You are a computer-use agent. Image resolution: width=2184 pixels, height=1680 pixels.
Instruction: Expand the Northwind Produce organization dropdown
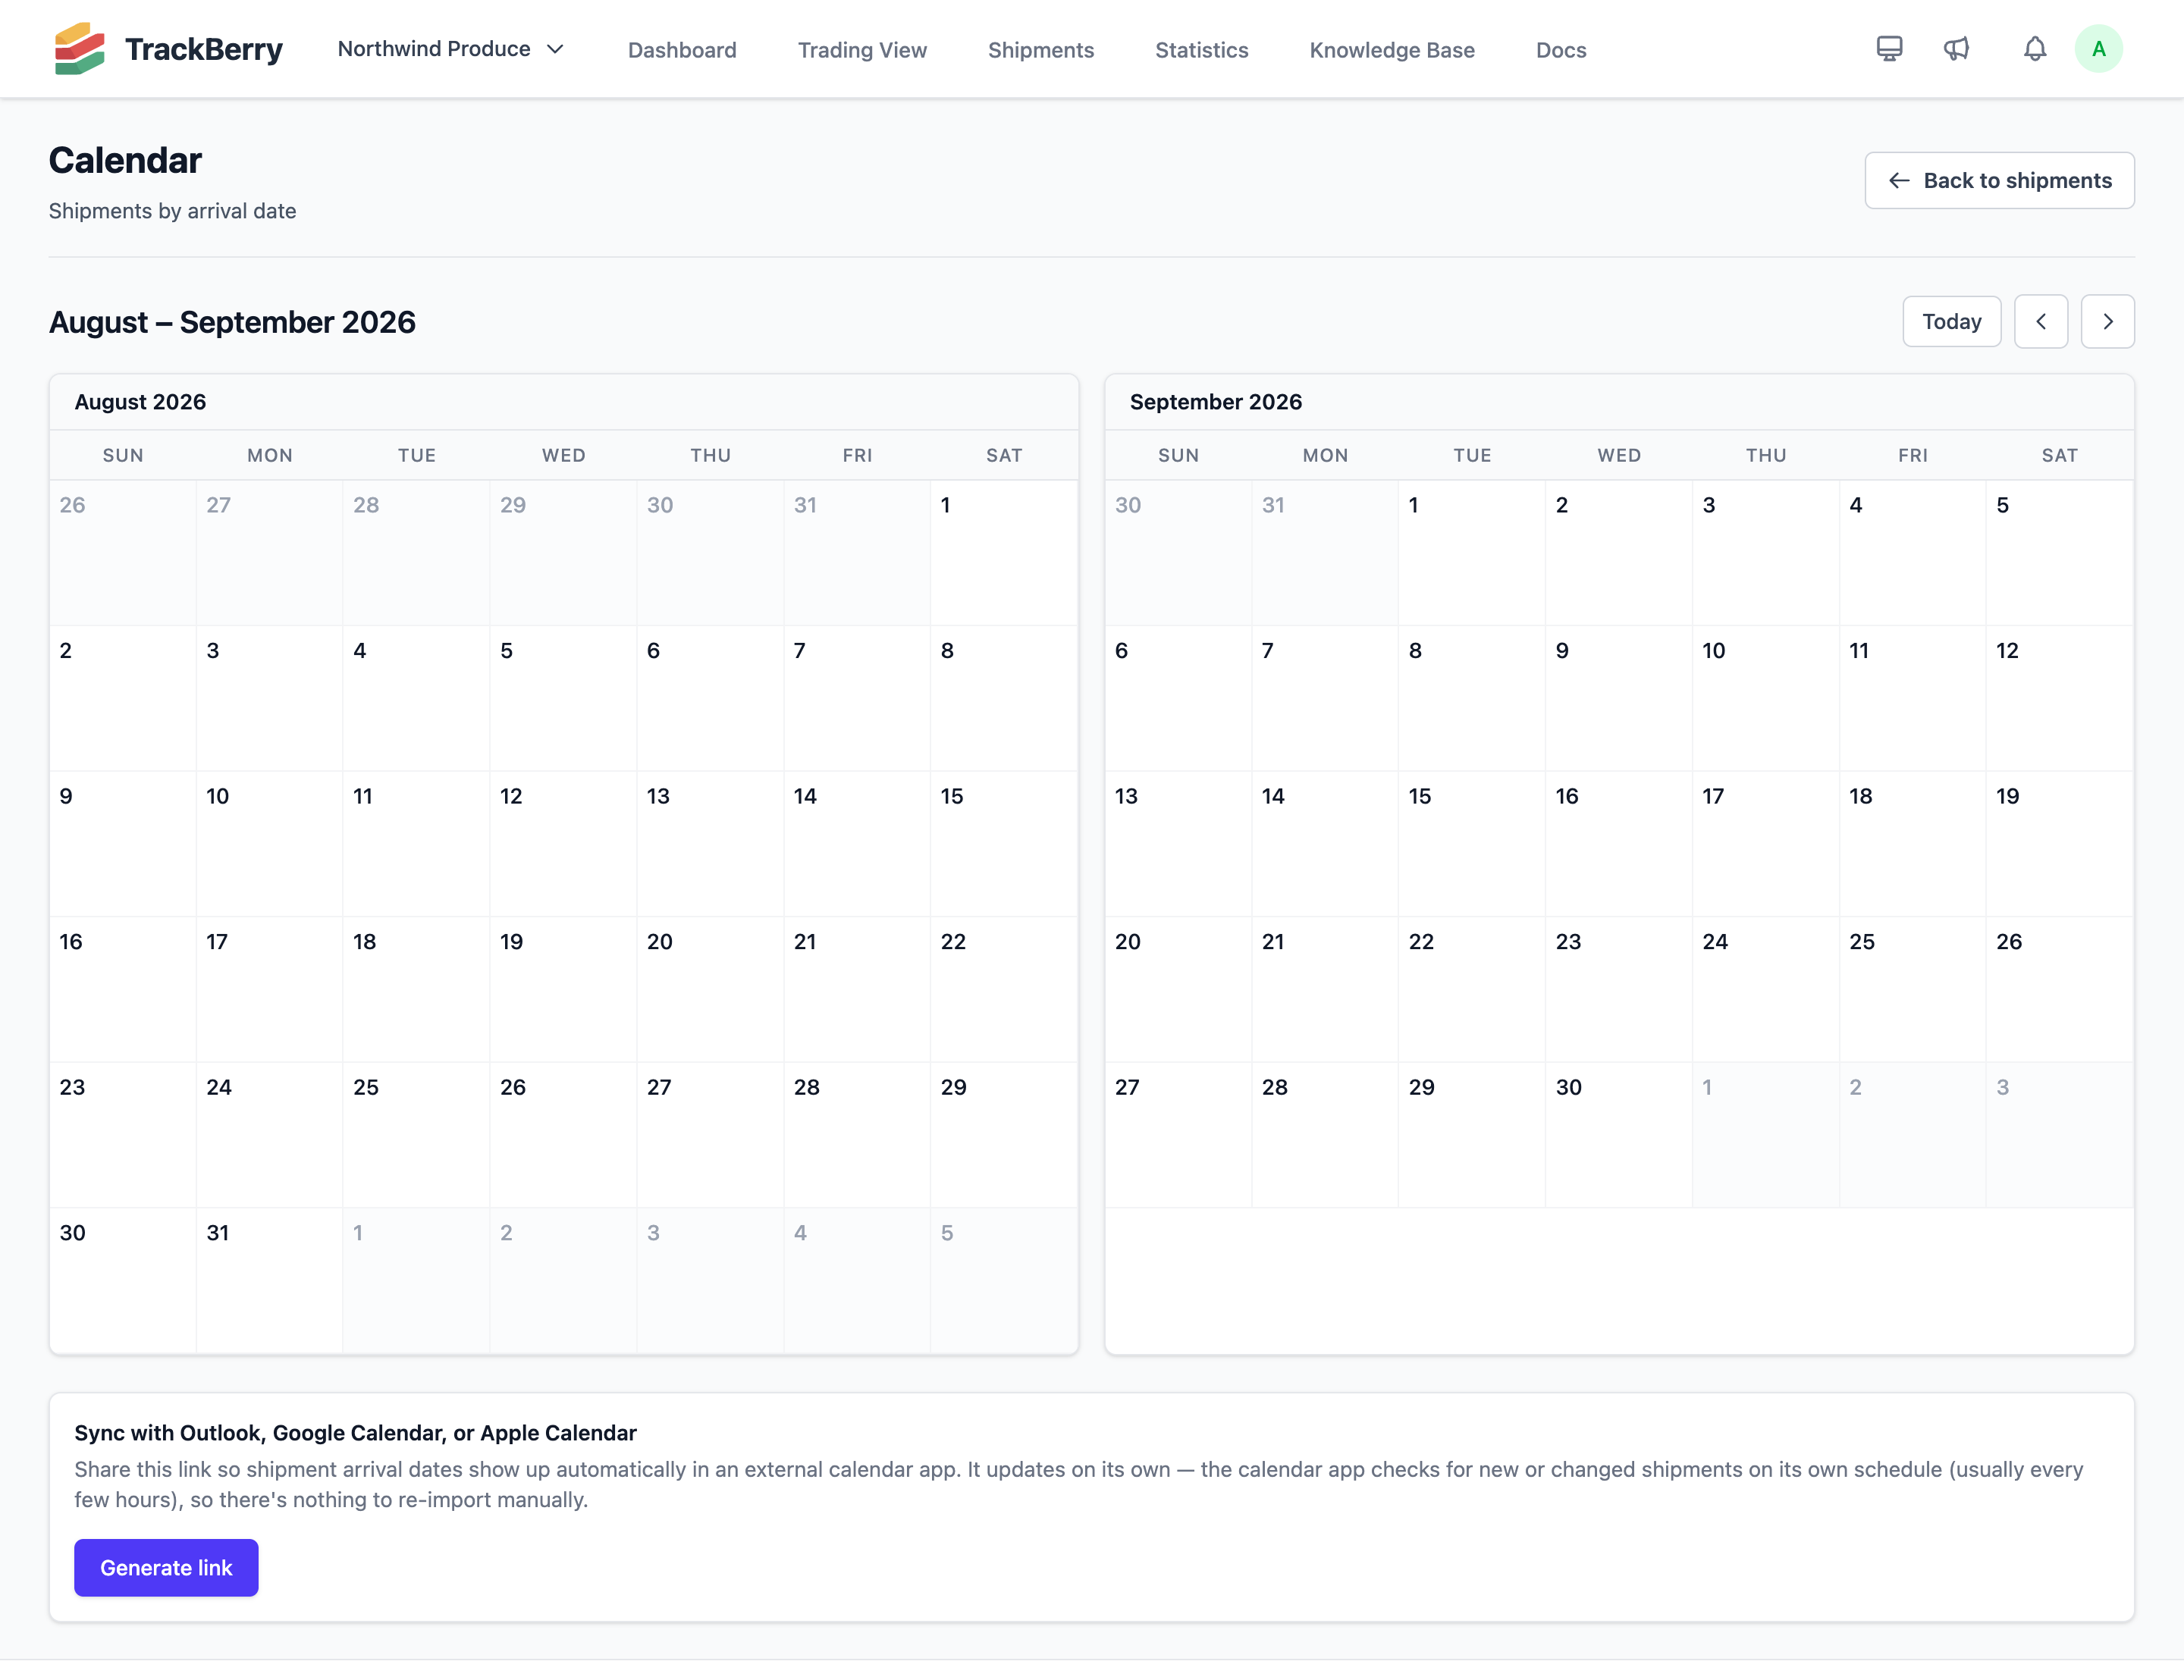point(451,48)
